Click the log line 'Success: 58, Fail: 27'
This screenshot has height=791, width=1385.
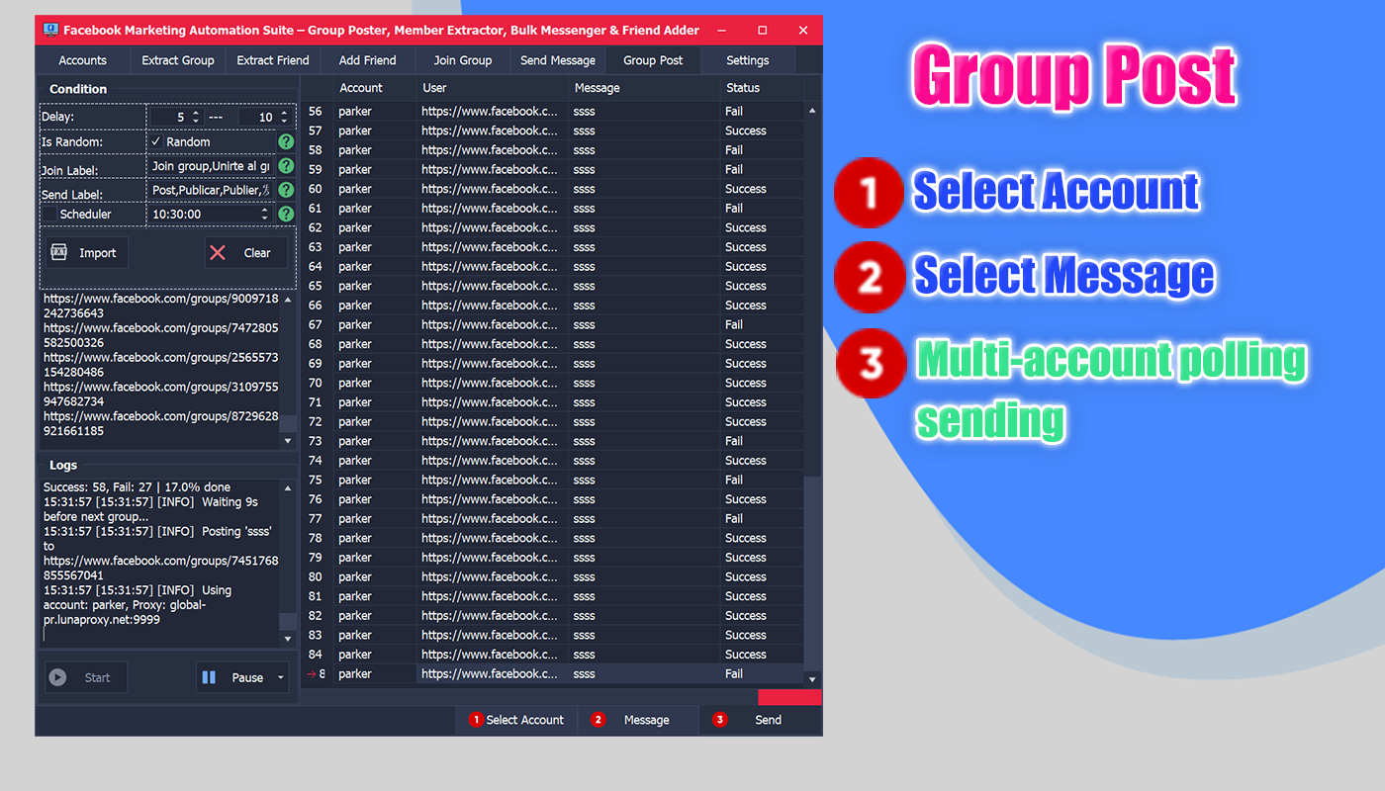coord(137,487)
